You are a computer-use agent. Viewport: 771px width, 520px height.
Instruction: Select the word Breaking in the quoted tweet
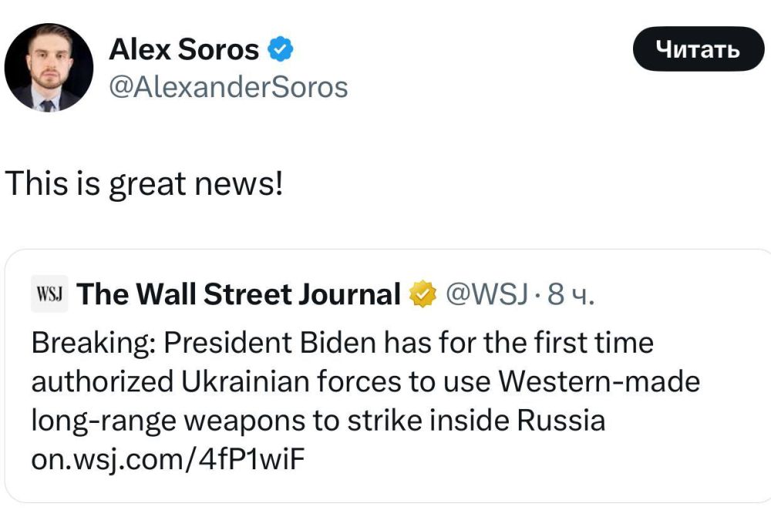(72, 343)
